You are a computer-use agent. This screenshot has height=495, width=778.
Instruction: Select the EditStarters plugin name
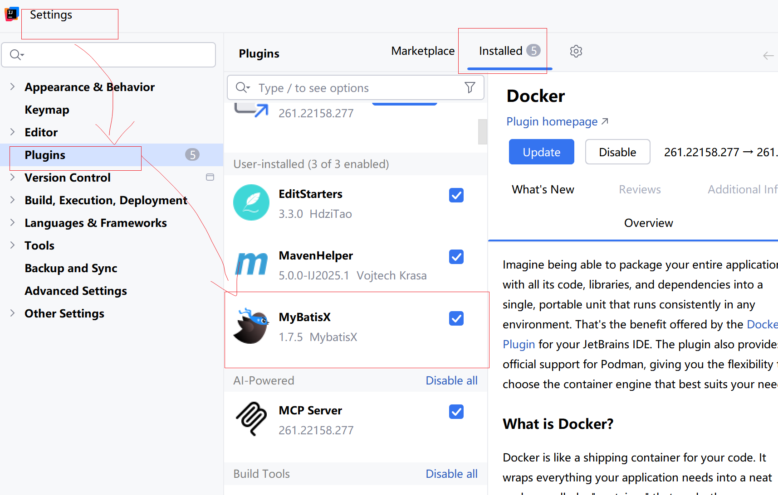click(x=310, y=194)
